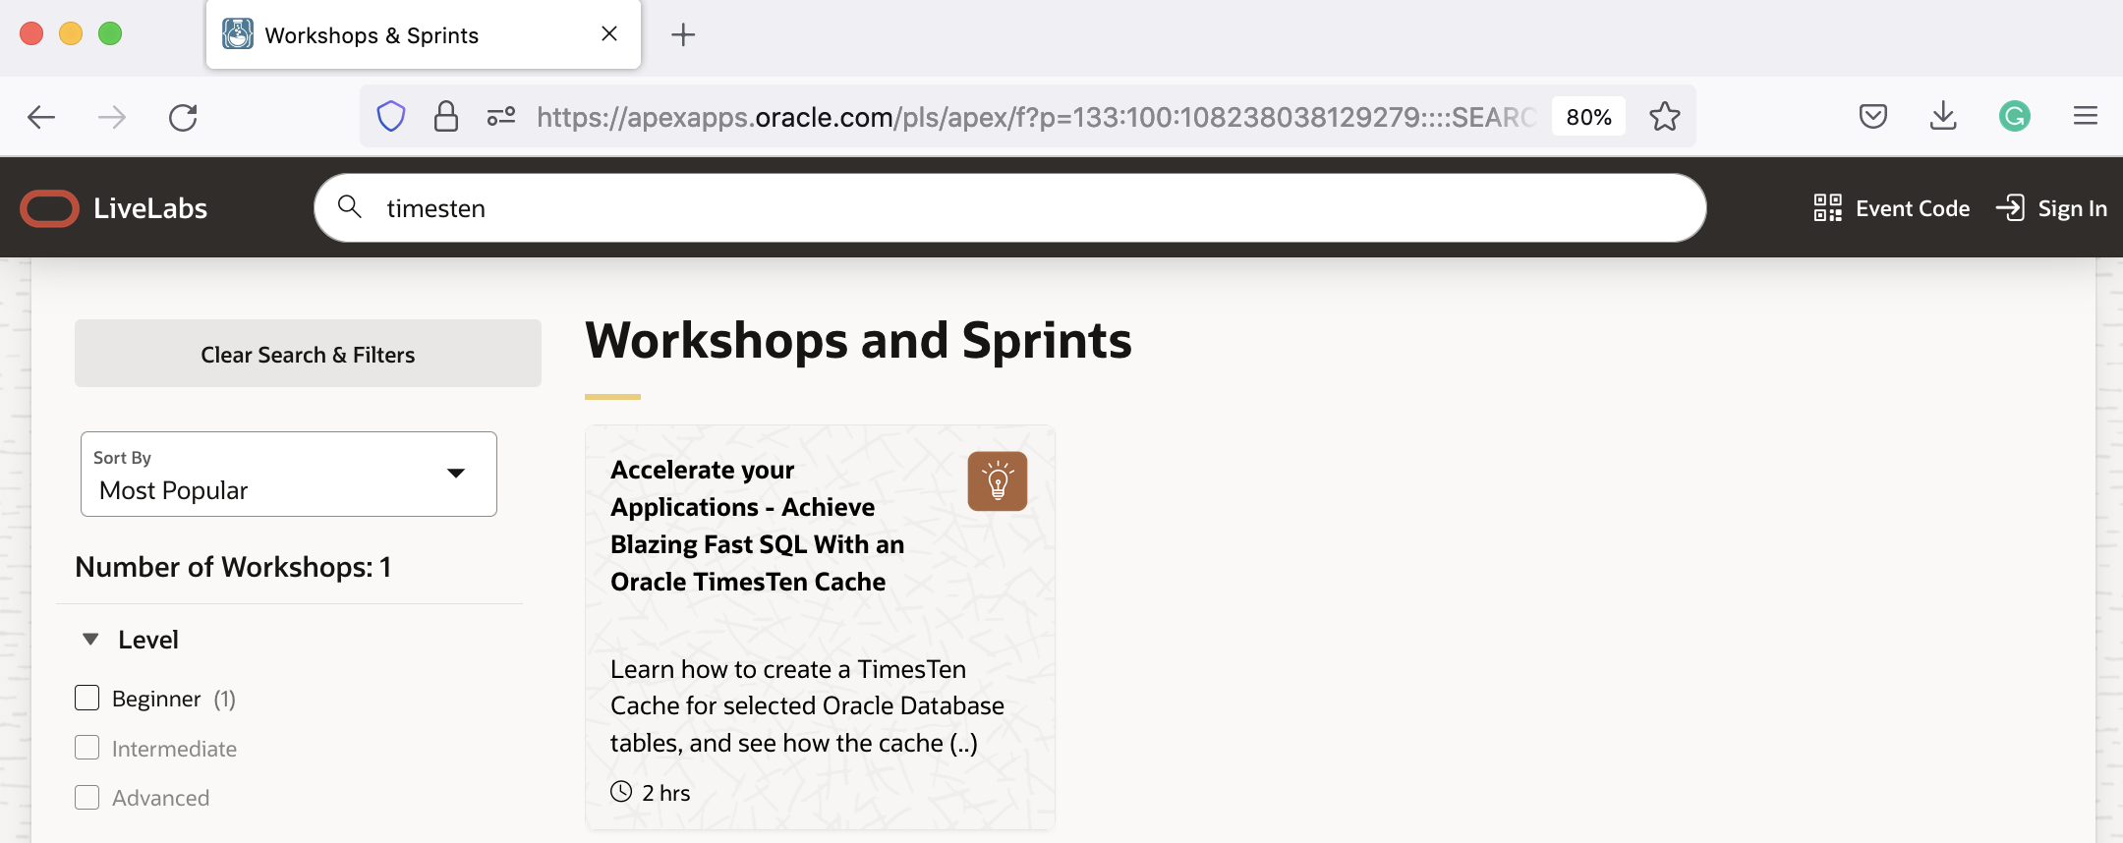Collapse the Level filter section triangle
Image resolution: width=2123 pixels, height=843 pixels.
[x=90, y=640]
